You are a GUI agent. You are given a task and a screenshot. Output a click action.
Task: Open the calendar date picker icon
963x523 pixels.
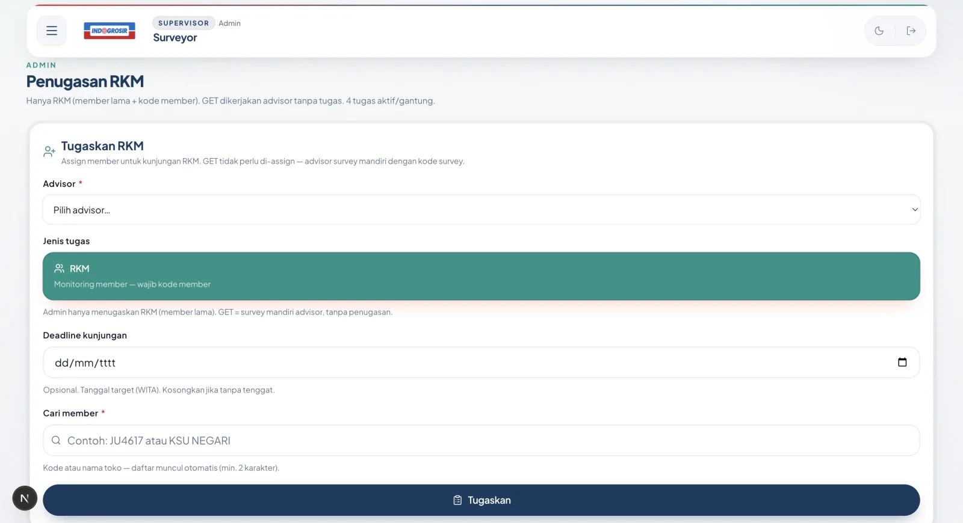(902, 362)
